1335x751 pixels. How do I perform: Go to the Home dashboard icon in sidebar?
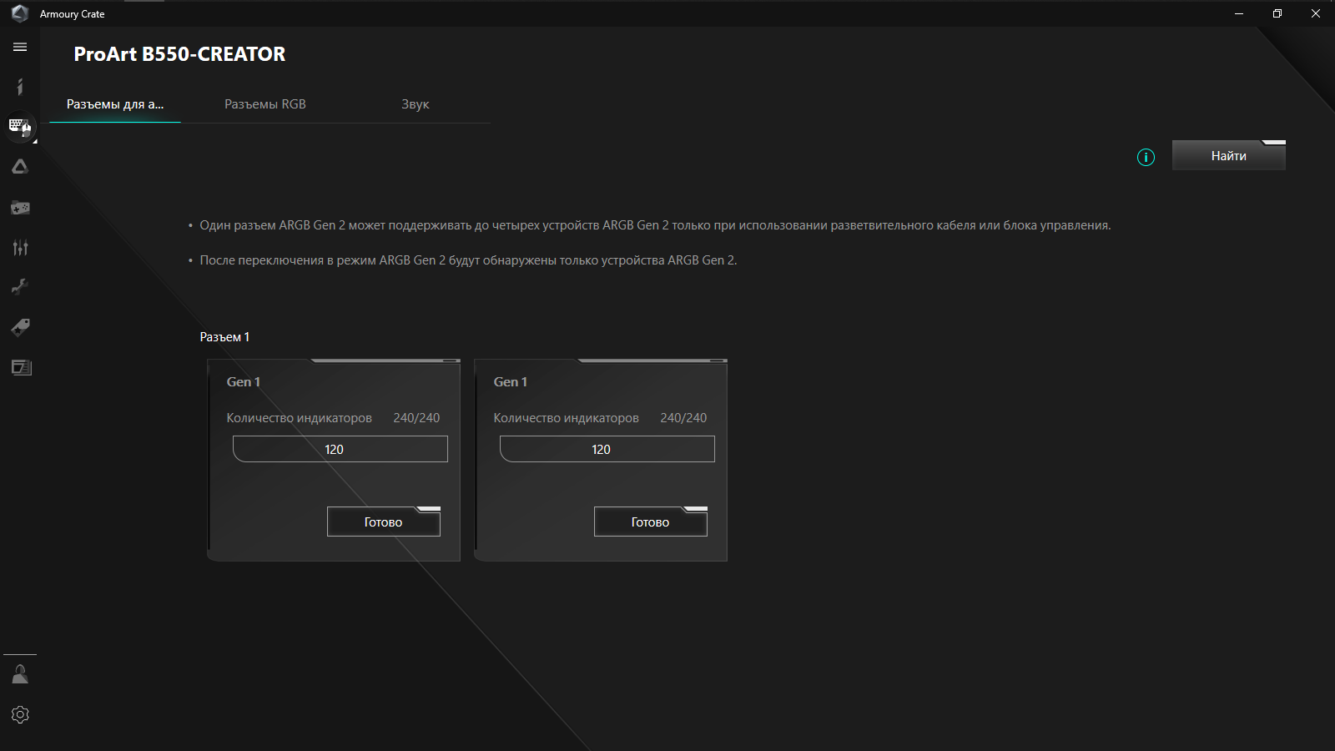(20, 87)
